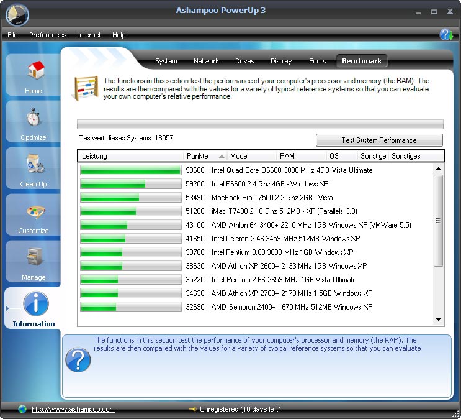
Task: Select row iMac T7400 2.16 Ghz 512MB
Action: 256,211
